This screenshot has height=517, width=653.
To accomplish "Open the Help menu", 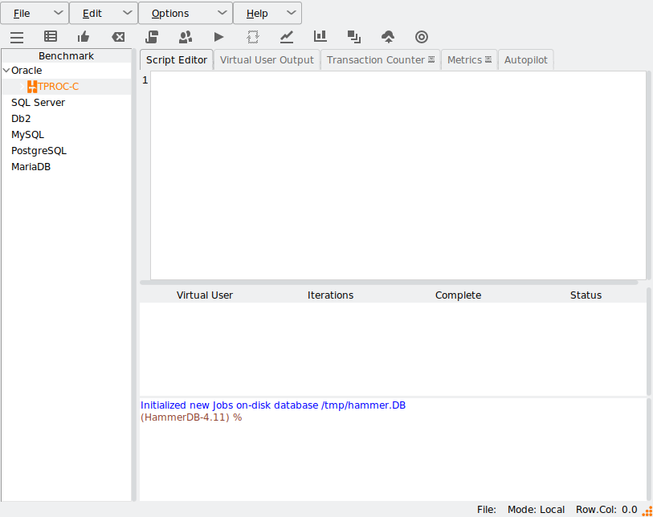I will 267,14.
